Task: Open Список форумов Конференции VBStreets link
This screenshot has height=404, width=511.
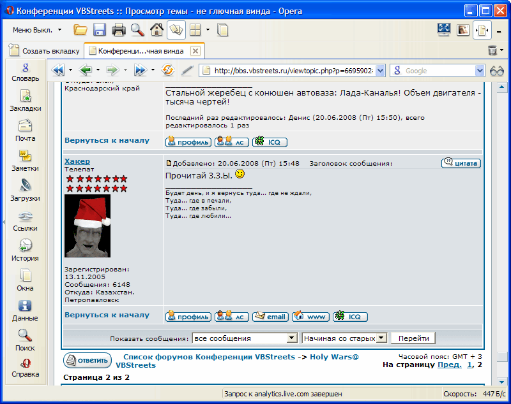Action: 210,357
